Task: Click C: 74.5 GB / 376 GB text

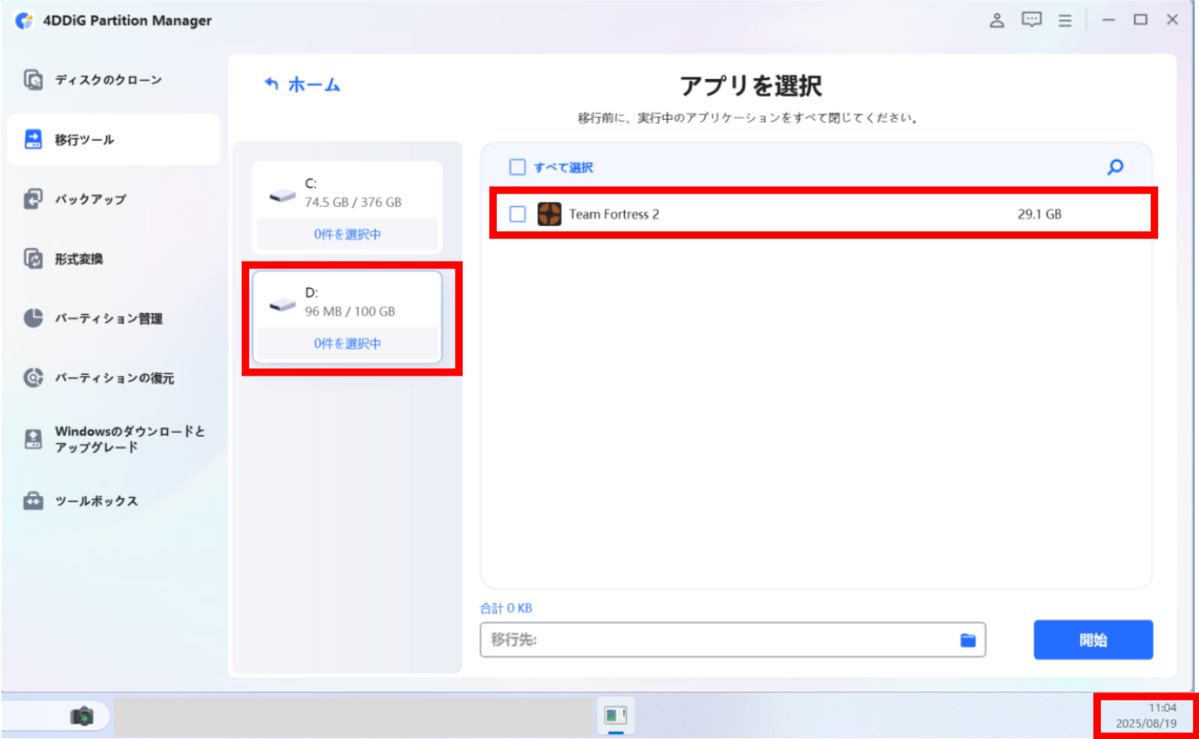Action: (x=353, y=202)
